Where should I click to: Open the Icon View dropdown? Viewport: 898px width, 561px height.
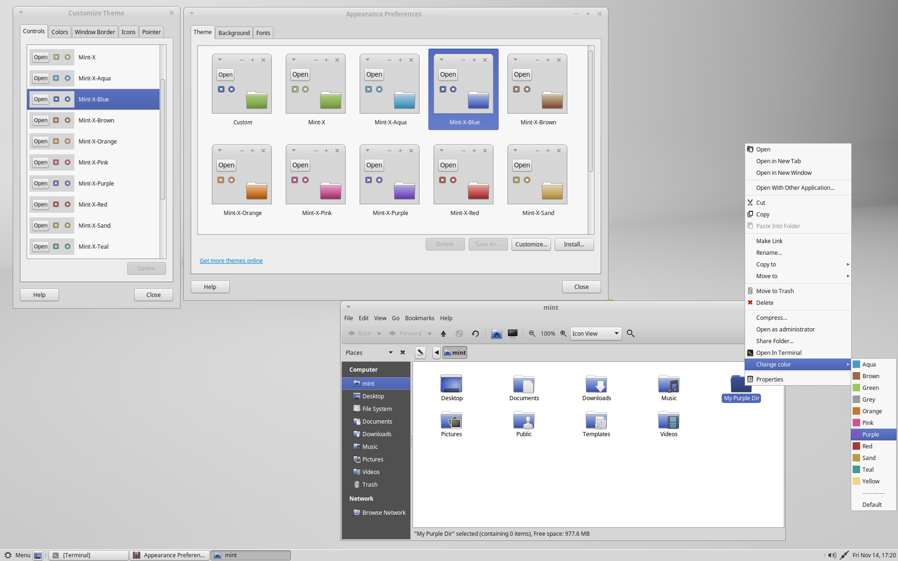point(595,334)
